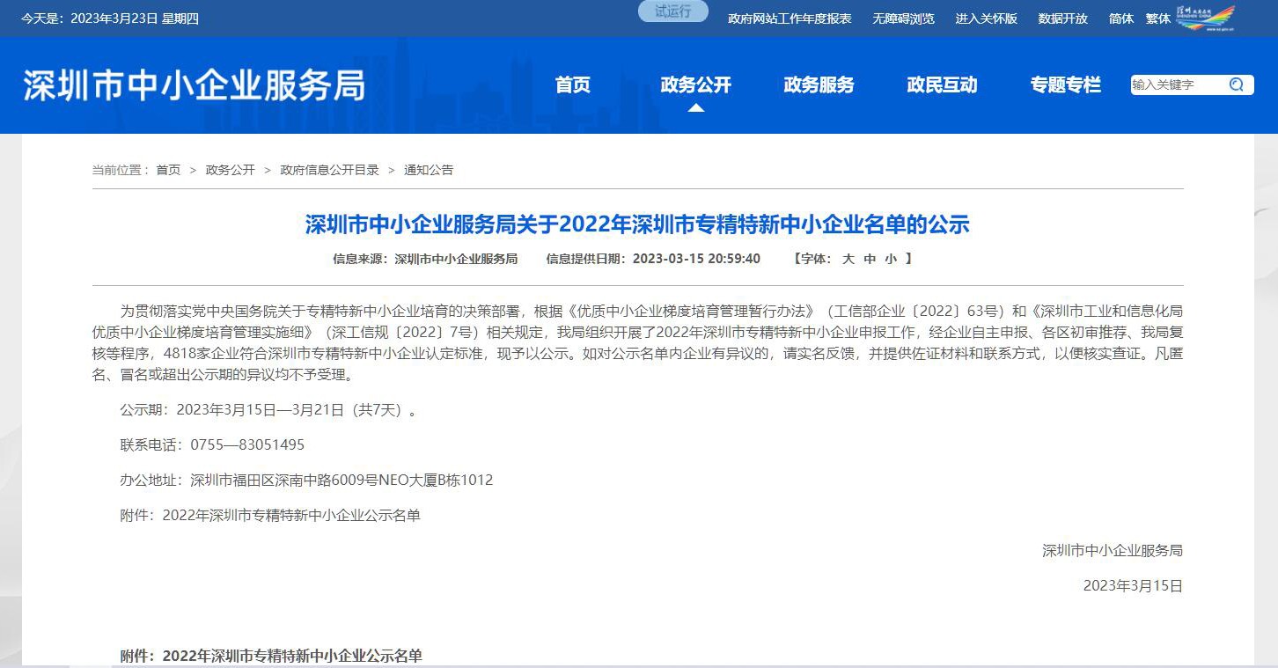Switch the site to 简体 simplified Chinese
This screenshot has width=1278, height=668.
1120,18
